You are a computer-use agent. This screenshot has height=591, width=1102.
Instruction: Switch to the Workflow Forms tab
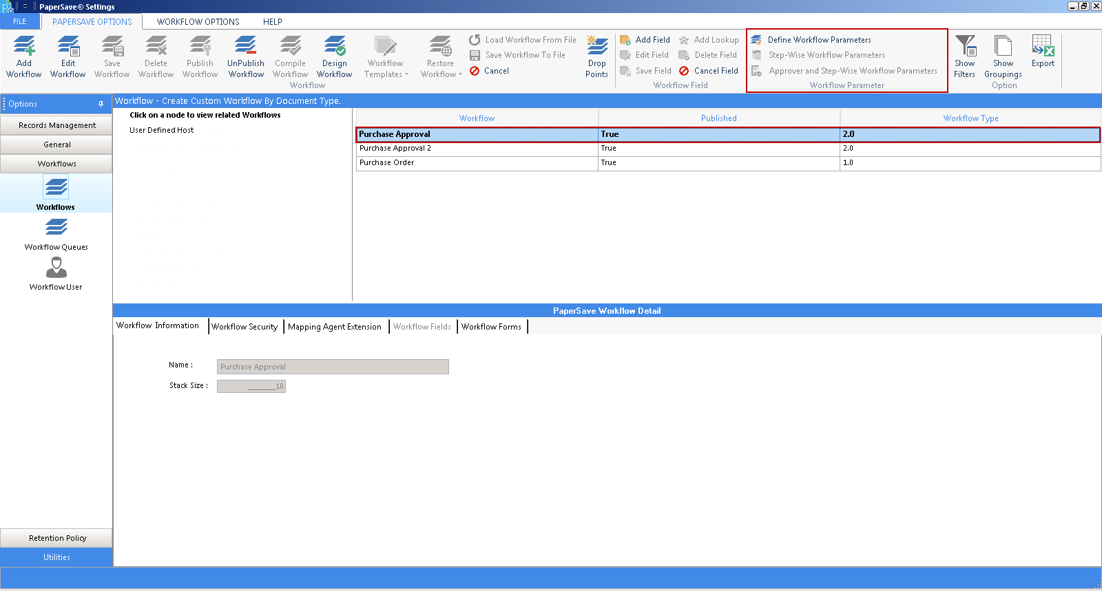(x=492, y=327)
